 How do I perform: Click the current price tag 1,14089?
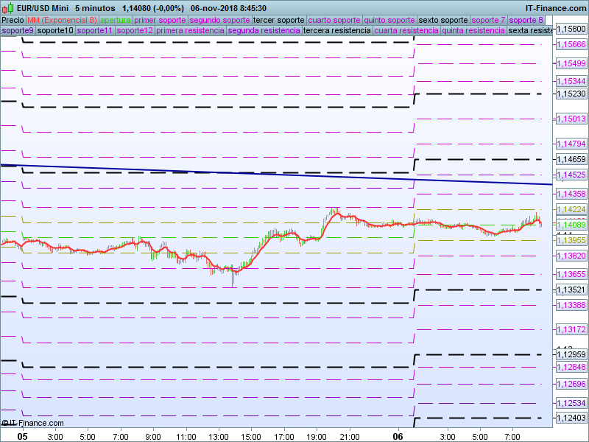[x=571, y=225]
